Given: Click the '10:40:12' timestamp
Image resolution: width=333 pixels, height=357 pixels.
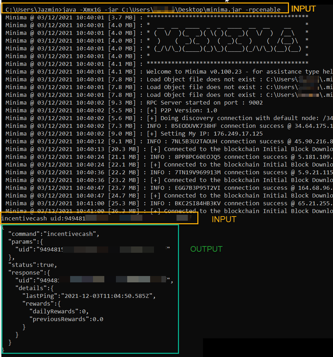Looking at the screenshot, I should click(x=90, y=142).
